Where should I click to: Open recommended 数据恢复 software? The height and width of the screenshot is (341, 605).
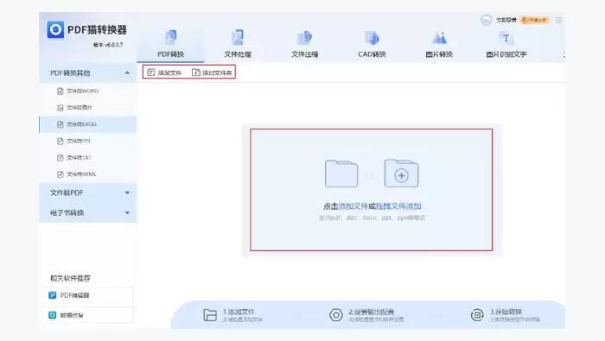click(x=87, y=315)
